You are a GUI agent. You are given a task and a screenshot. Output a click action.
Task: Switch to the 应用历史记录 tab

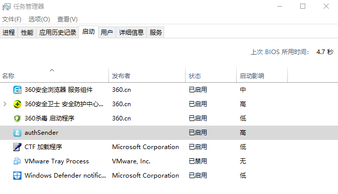pyautogui.click(x=58, y=33)
